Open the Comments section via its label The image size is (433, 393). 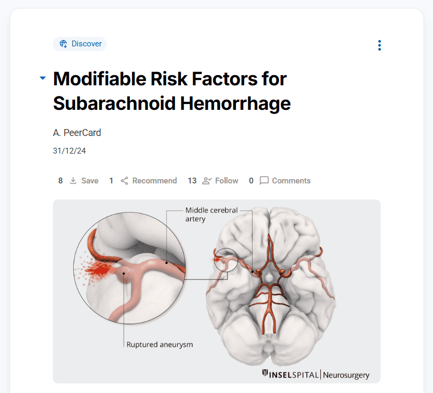291,181
